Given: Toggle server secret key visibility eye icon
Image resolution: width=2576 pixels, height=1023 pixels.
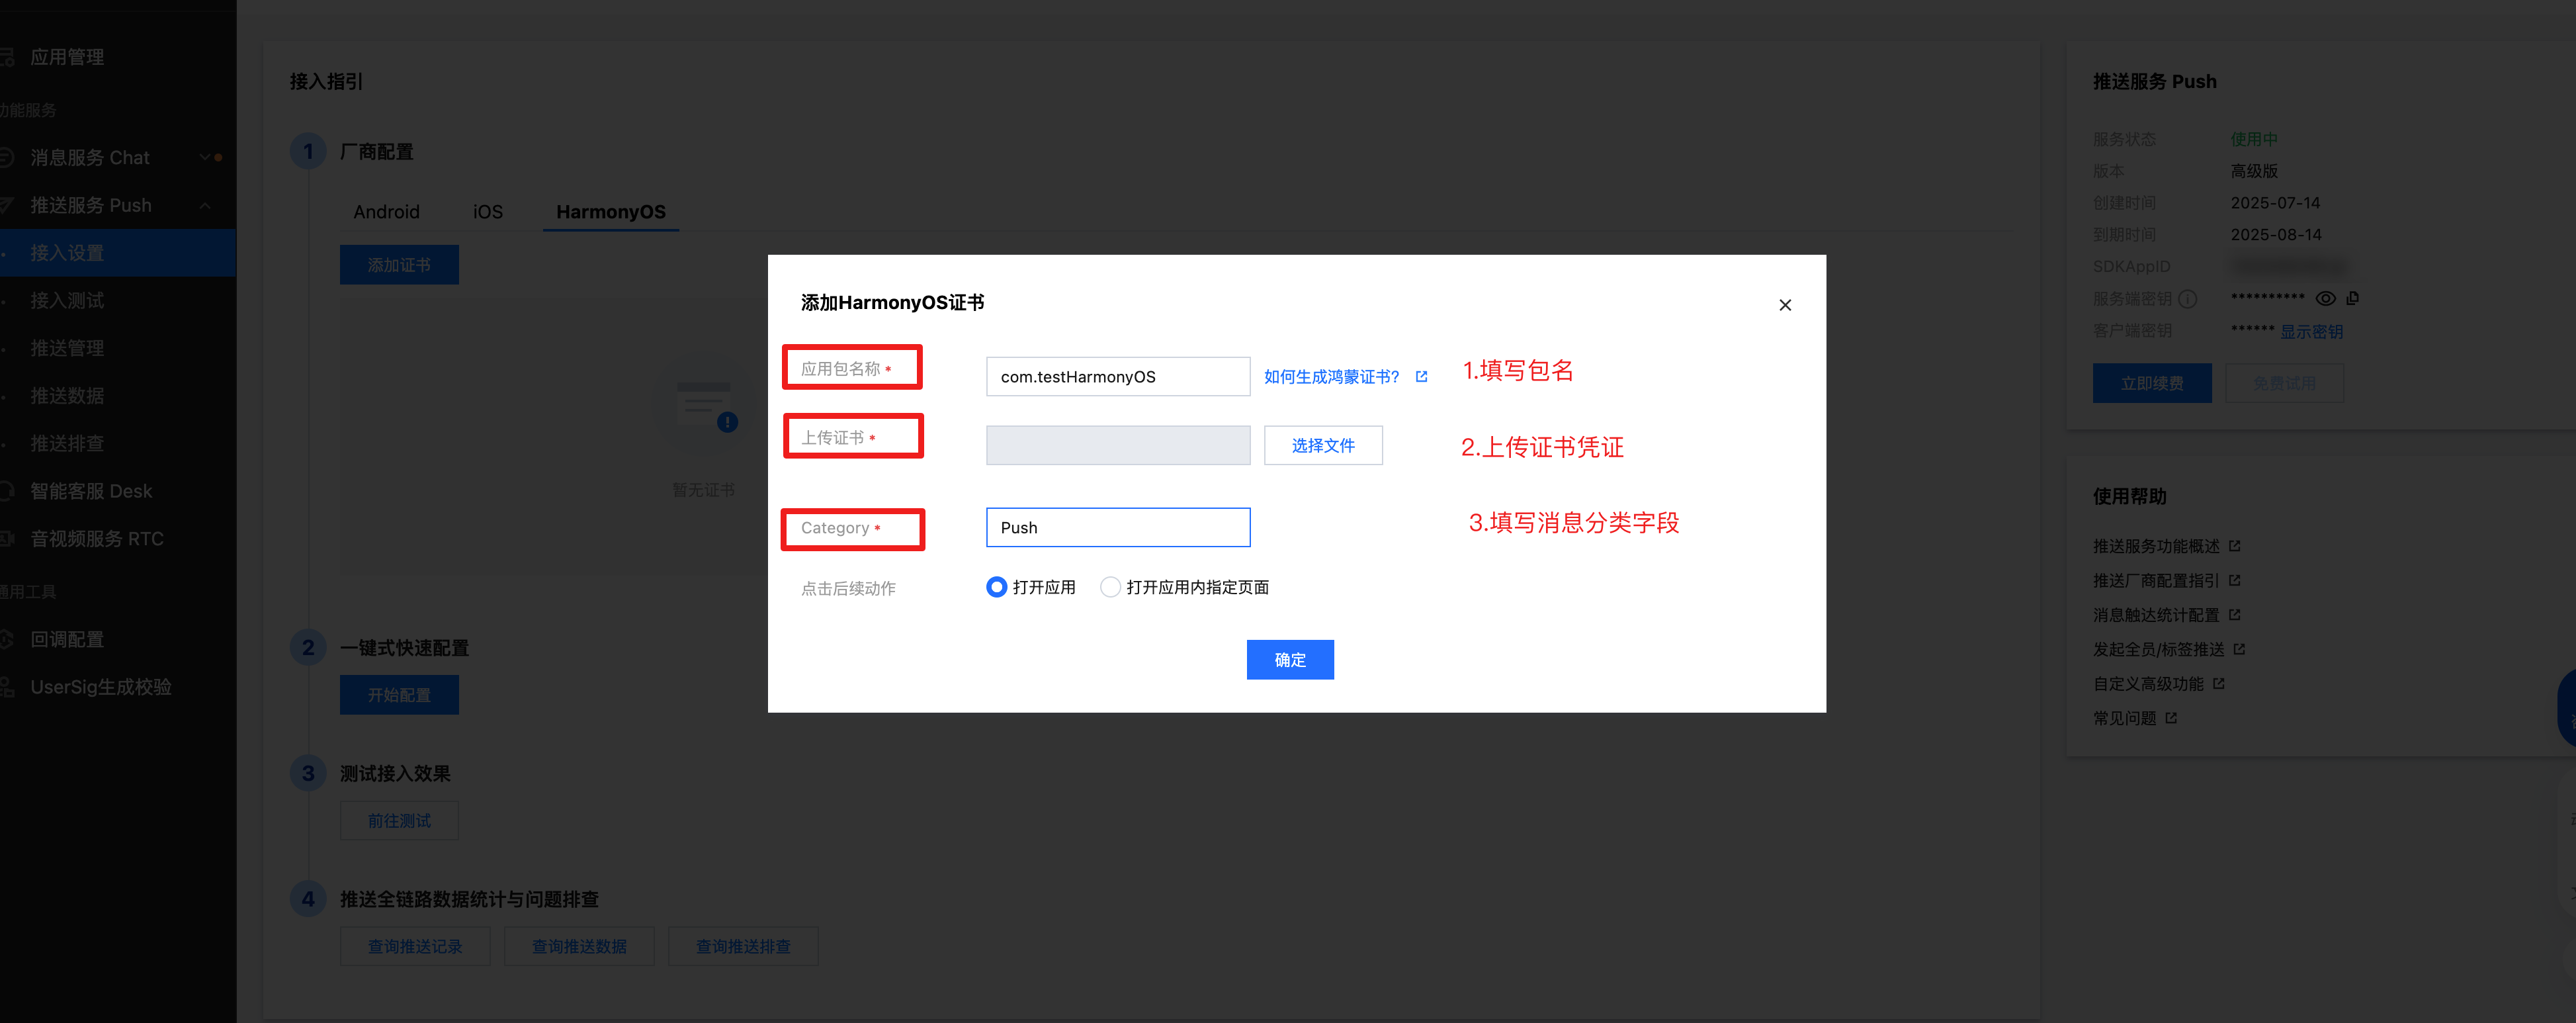Looking at the screenshot, I should click(x=2325, y=298).
